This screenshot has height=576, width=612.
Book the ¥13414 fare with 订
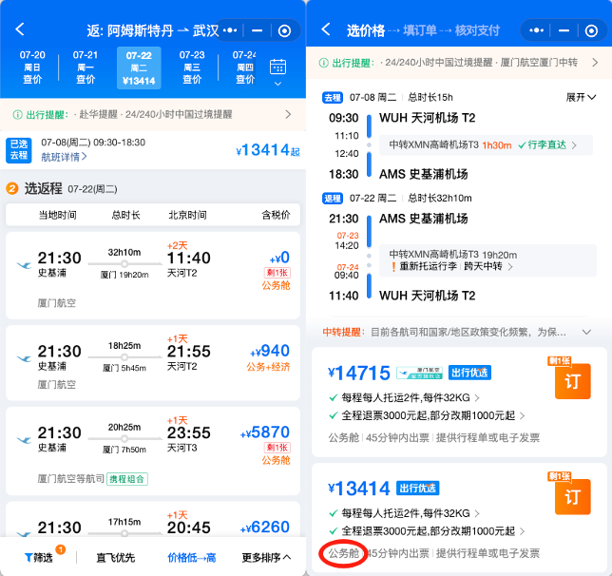coord(573,497)
